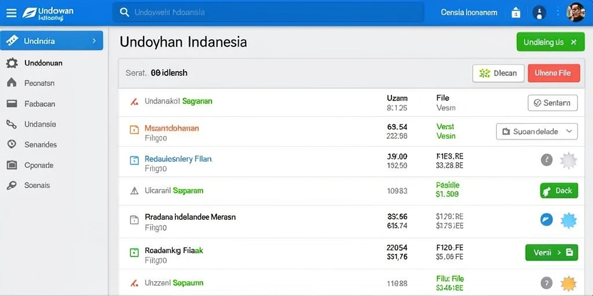Click the blue Redauiesnlery Filan file icon

coord(134,161)
